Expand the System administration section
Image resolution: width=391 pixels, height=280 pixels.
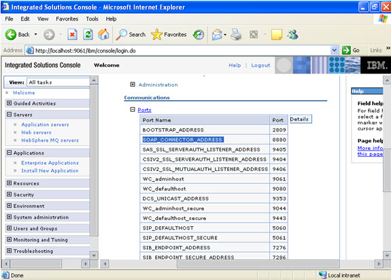[x=10, y=217]
